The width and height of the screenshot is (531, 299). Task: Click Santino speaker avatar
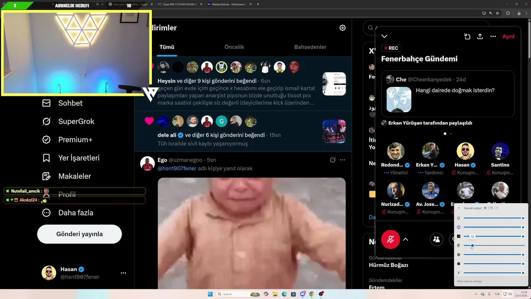coord(500,151)
